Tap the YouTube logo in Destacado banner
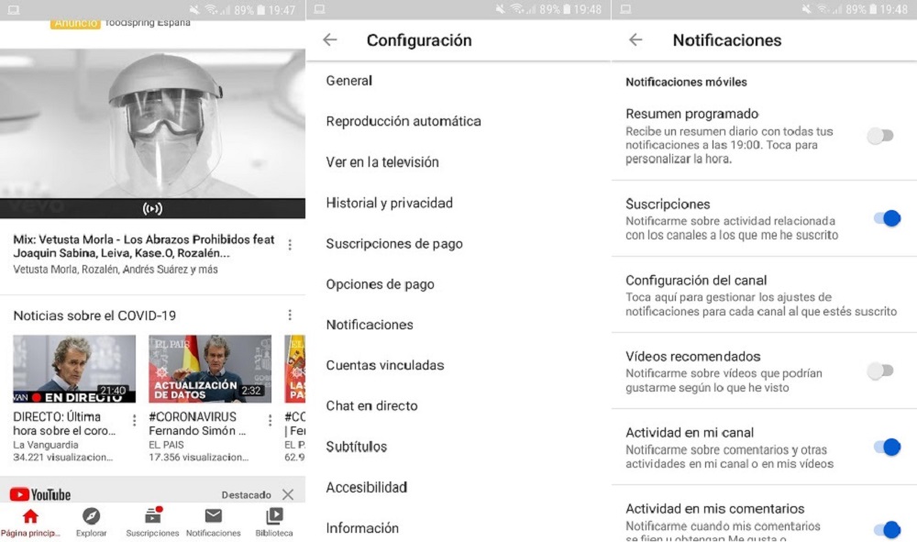The width and height of the screenshot is (917, 542). pos(40,494)
